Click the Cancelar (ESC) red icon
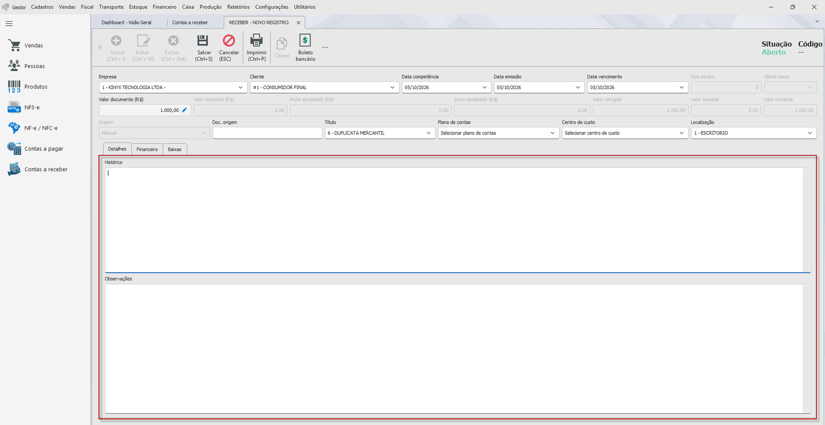This screenshot has height=425, width=825. click(x=228, y=41)
